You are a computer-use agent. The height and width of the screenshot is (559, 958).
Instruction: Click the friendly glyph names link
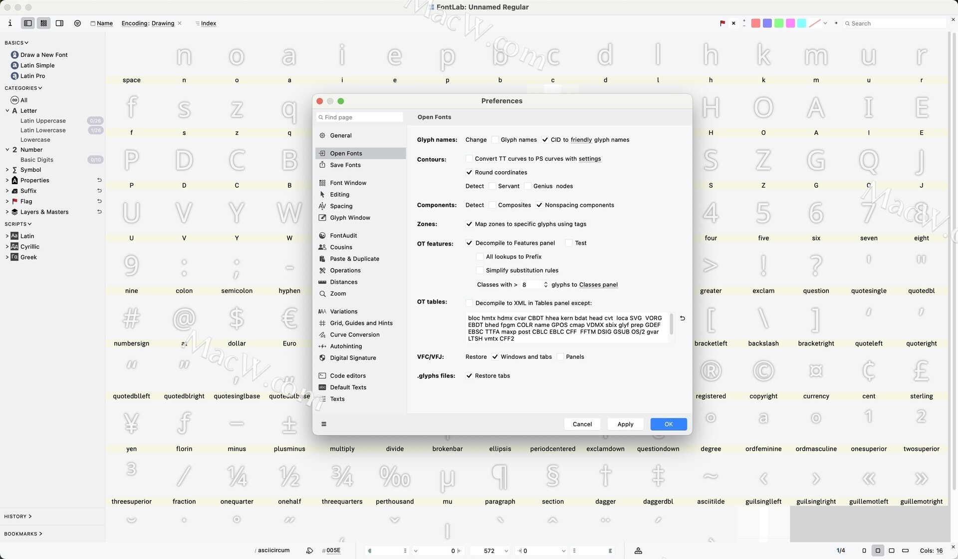pyautogui.click(x=581, y=140)
